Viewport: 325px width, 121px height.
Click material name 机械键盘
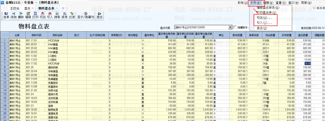58,79
